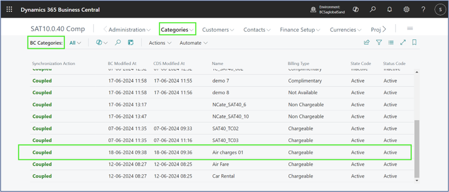Click the name Car Rental
The image size is (449, 192).
coord(223,176)
